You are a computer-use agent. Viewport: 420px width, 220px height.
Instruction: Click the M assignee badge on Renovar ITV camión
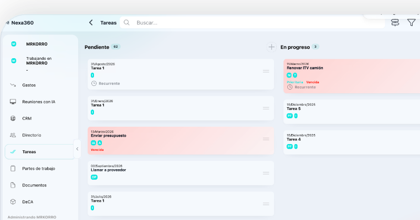(x=289, y=75)
